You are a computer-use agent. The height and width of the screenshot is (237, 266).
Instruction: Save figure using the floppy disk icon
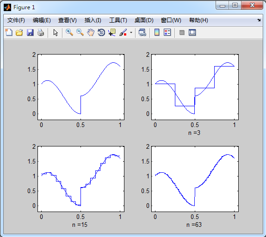click(30, 32)
